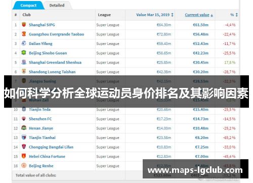Switch to the Detailed tab
This screenshot has height=183, width=253.
point(57,6)
